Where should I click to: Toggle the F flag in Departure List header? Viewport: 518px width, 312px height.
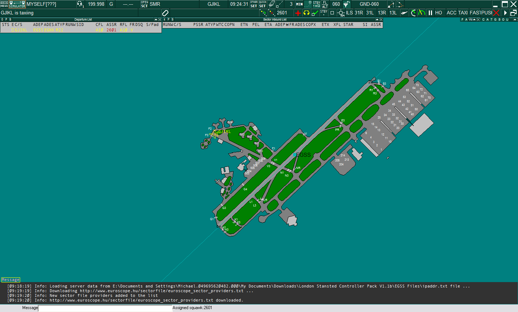6,19
